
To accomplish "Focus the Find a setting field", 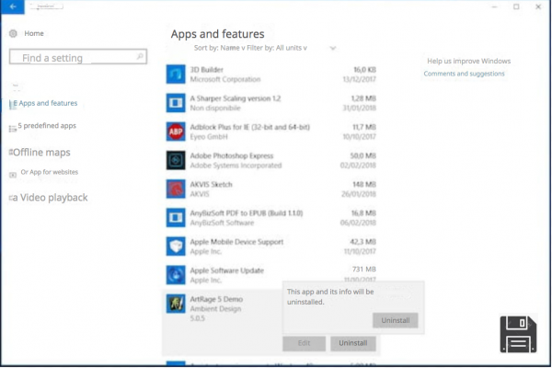I will point(78,57).
